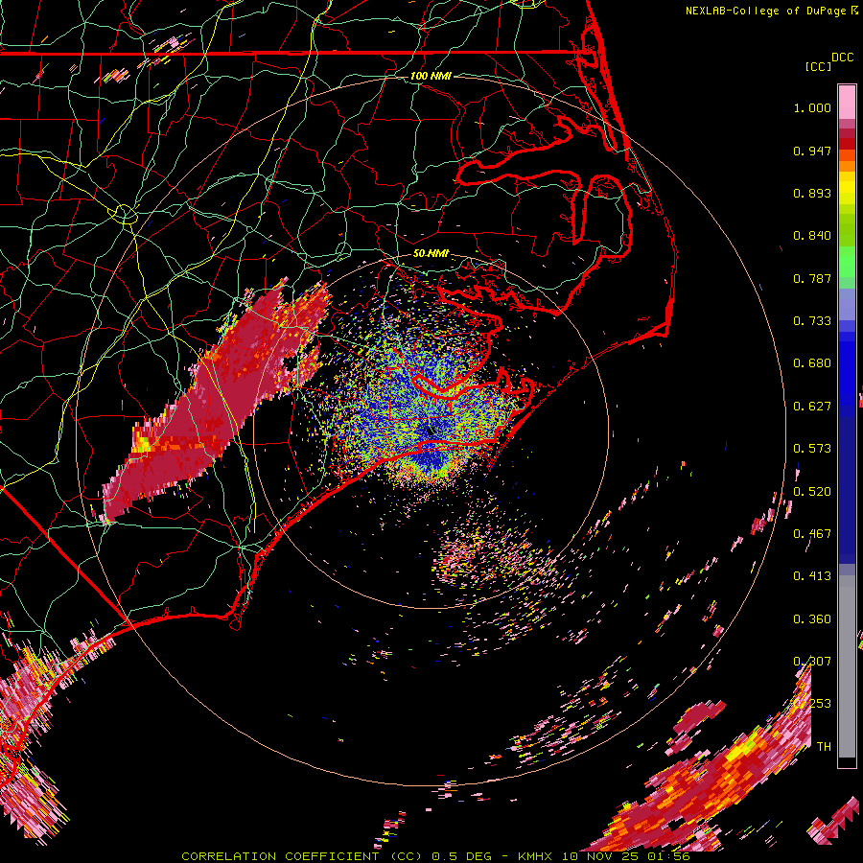
Task: Select the 0.893 legend value
Action: [812, 193]
